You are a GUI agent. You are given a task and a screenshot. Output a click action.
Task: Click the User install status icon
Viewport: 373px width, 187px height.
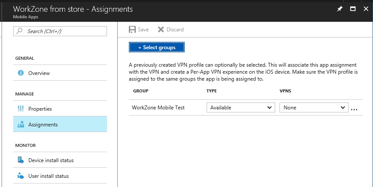pos(21,176)
